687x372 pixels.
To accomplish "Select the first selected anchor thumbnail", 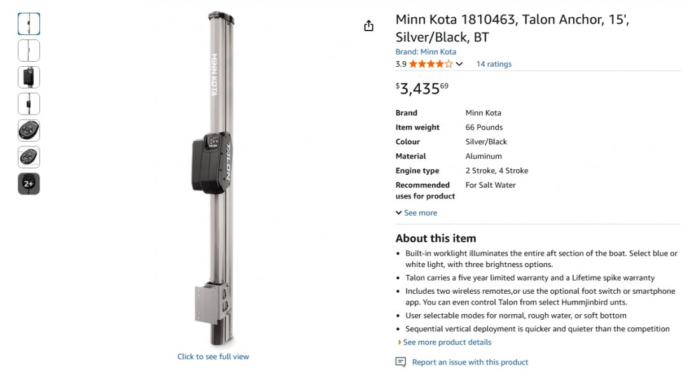I will coord(29,24).
